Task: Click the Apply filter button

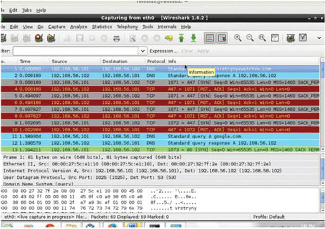Action: tap(203, 51)
